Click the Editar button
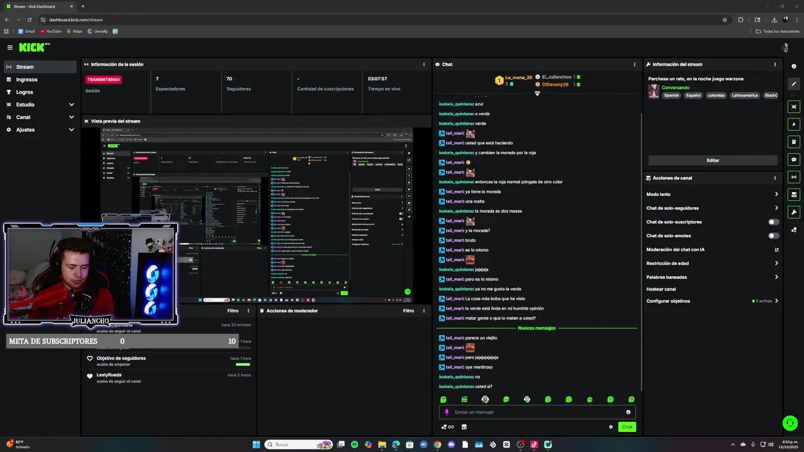The image size is (804, 452). tap(713, 160)
